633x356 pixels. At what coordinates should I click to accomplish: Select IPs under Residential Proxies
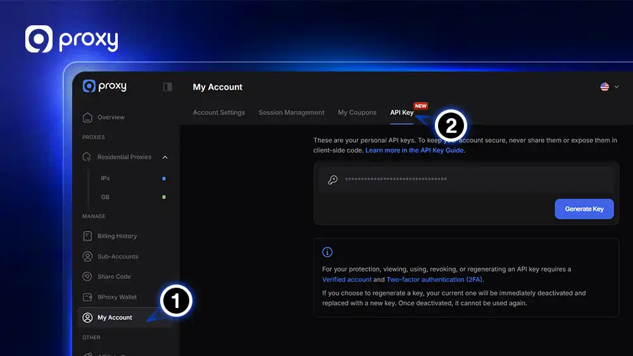click(x=105, y=178)
